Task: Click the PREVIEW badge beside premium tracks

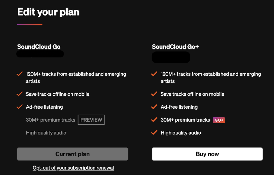Action: point(91,120)
